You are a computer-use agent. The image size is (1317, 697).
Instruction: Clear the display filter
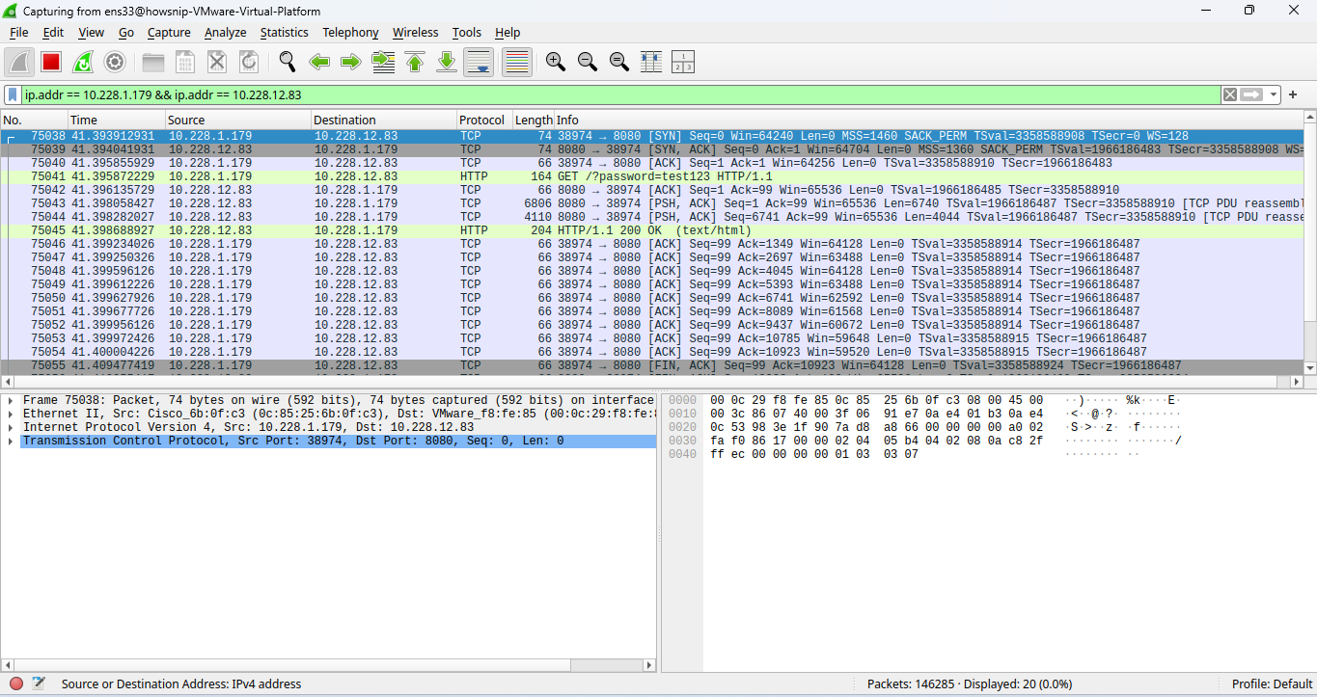(1230, 94)
